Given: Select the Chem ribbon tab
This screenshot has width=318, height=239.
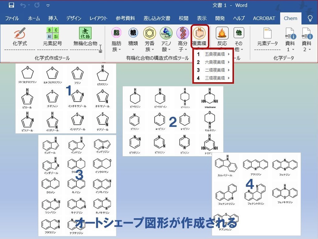Looking at the screenshot, I should [x=290, y=18].
